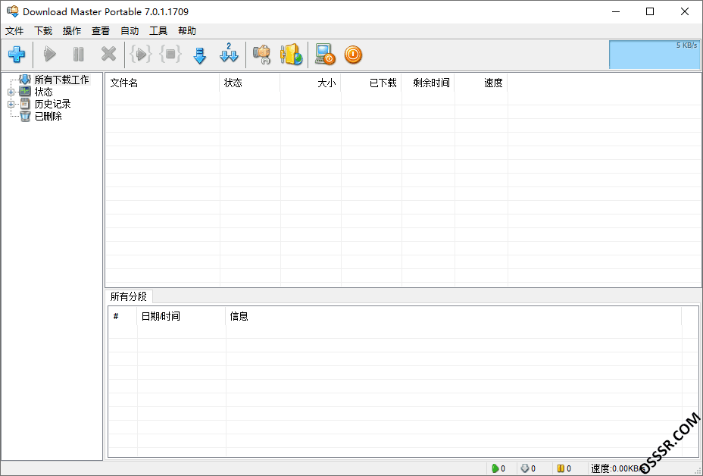
Task: Click the green active downloads status icon
Action: [495, 468]
